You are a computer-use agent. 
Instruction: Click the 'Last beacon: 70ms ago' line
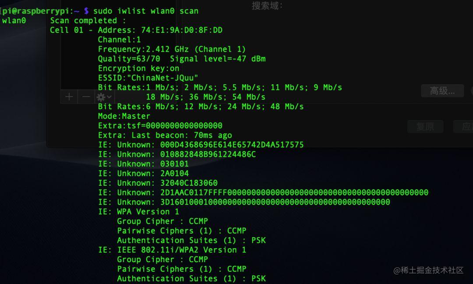[182, 135]
